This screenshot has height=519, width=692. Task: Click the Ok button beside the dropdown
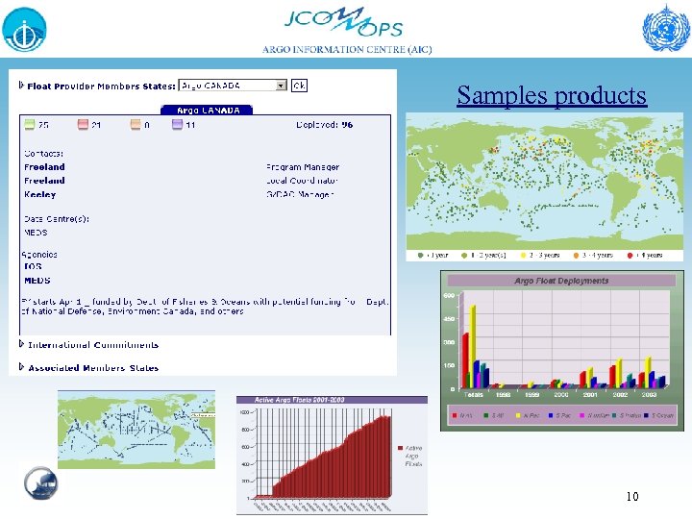pyautogui.click(x=299, y=86)
